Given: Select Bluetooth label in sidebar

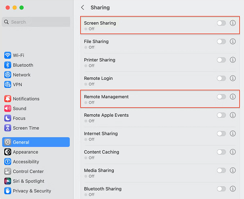Looking at the screenshot, I should 23,65.
